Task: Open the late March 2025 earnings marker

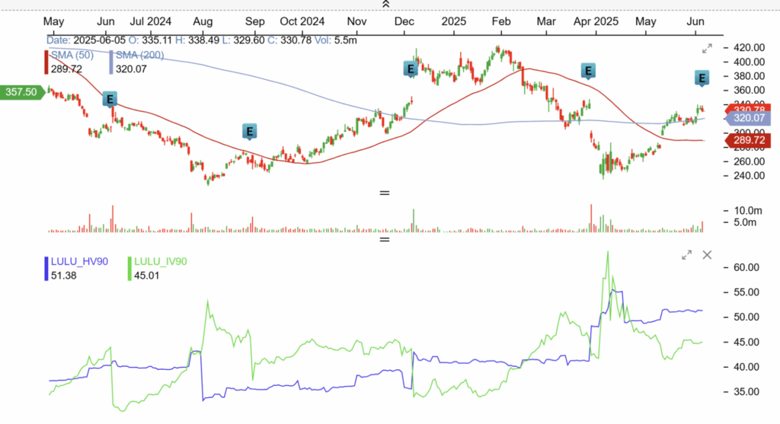Action: [588, 71]
